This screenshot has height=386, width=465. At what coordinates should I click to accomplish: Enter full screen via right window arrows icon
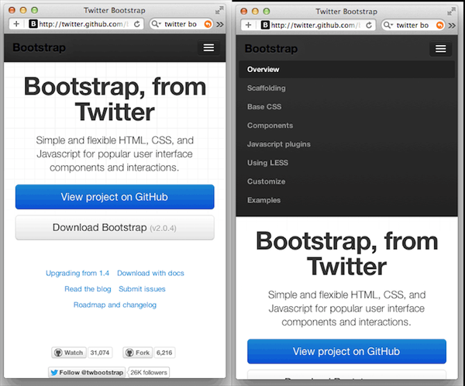(x=451, y=12)
